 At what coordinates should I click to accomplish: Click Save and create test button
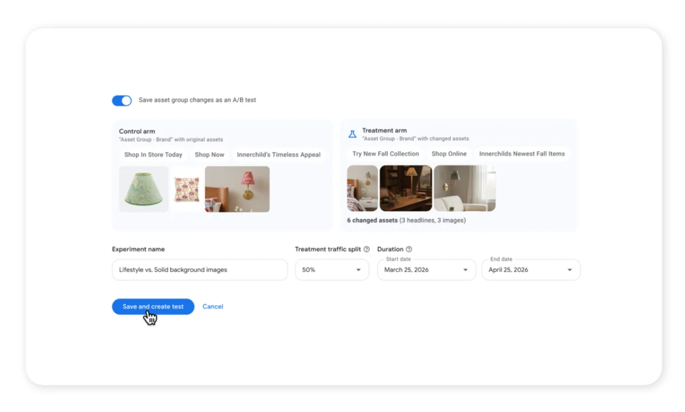(153, 307)
